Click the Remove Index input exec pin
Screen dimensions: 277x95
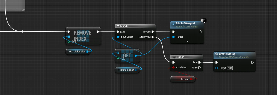[x=69, y=32]
